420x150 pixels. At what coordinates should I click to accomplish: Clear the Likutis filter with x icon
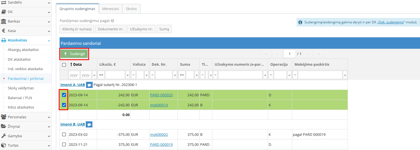127,75
